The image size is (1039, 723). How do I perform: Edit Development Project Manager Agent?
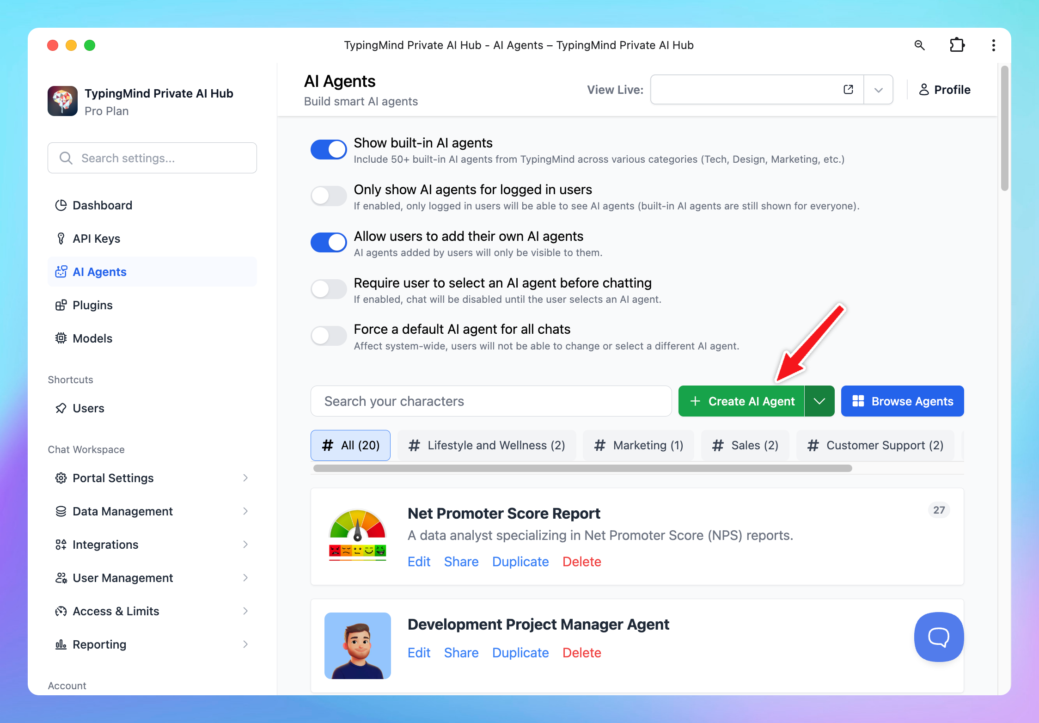(x=419, y=653)
